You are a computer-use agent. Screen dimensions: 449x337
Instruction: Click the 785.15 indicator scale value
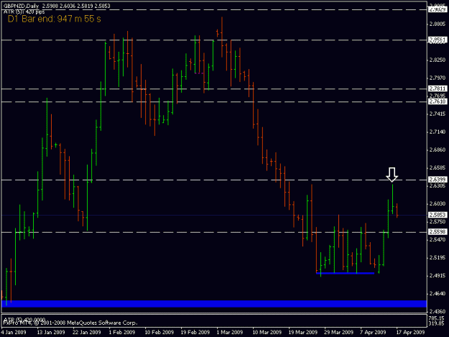[x=436, y=318]
